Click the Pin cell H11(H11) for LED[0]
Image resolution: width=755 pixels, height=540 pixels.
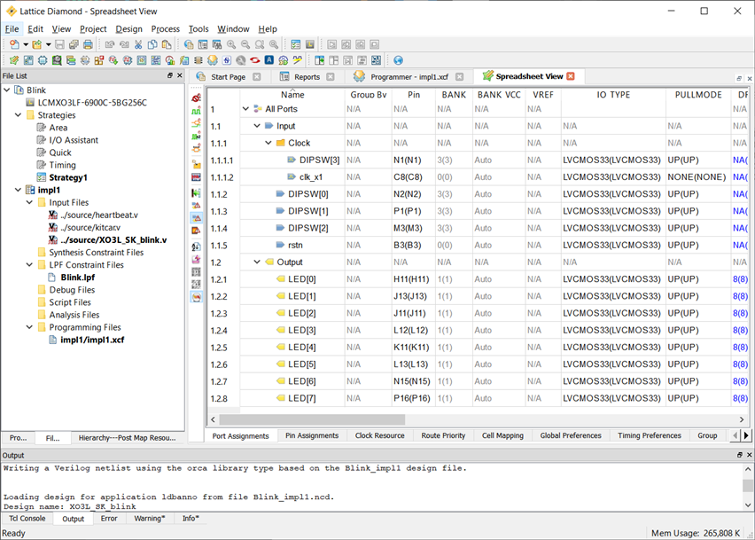(x=411, y=279)
